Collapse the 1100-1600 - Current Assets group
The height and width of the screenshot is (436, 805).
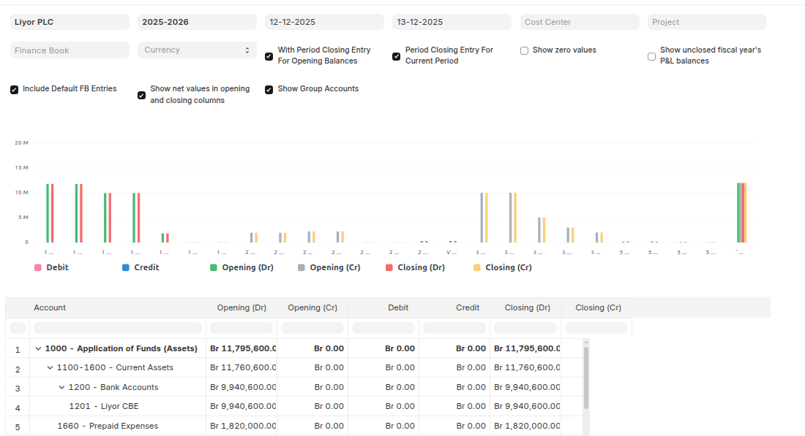(50, 368)
